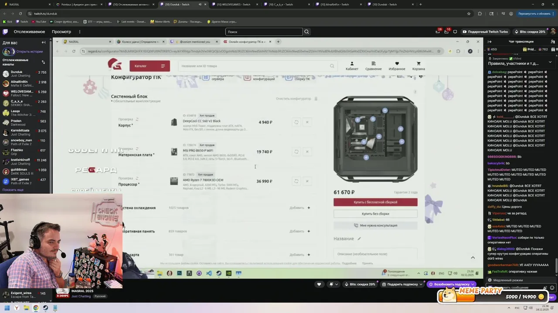
Task: Open Twitch whispers chat bubble icon
Action: pyautogui.click(x=455, y=32)
